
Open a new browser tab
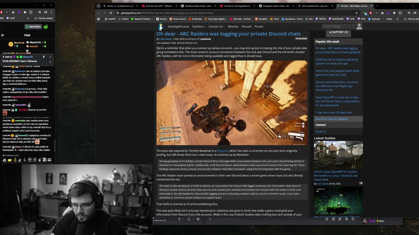tap(377, 6)
